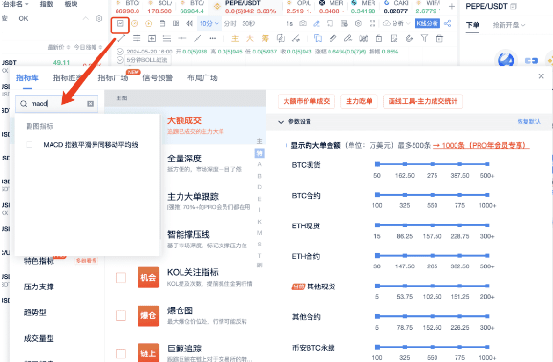
Task: Click the gear icon beside OK in left panel
Action: coord(99,18)
